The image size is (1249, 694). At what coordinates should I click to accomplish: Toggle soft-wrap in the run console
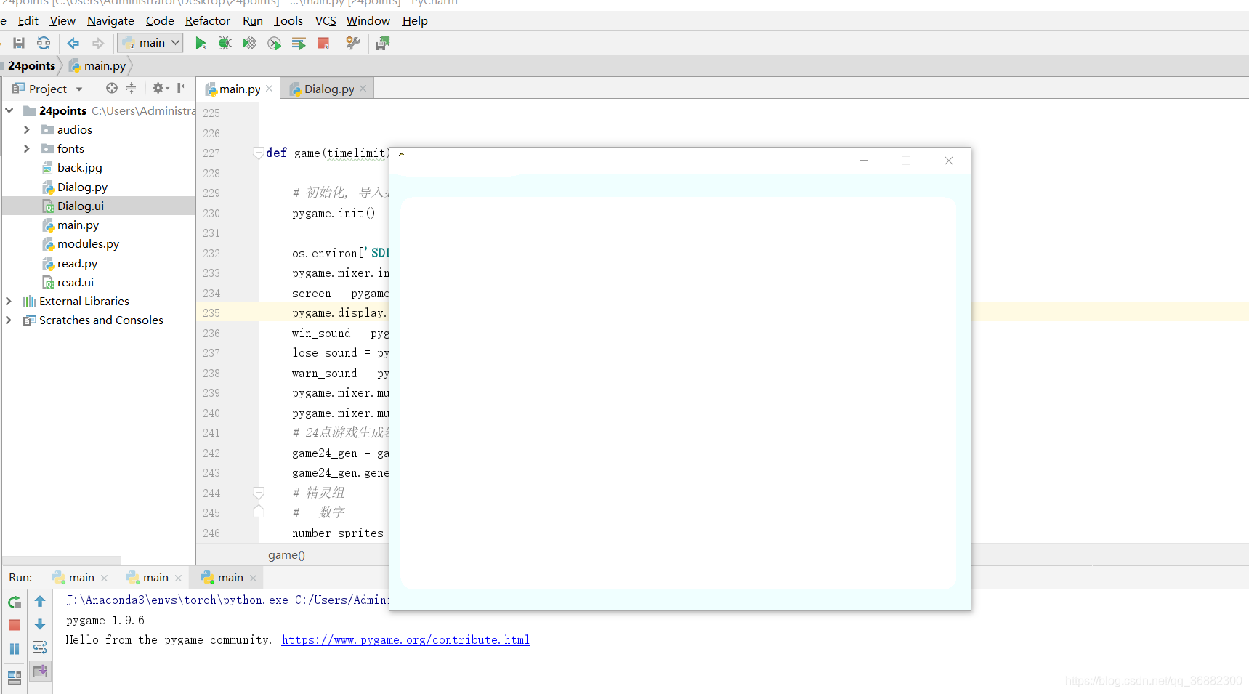click(40, 648)
